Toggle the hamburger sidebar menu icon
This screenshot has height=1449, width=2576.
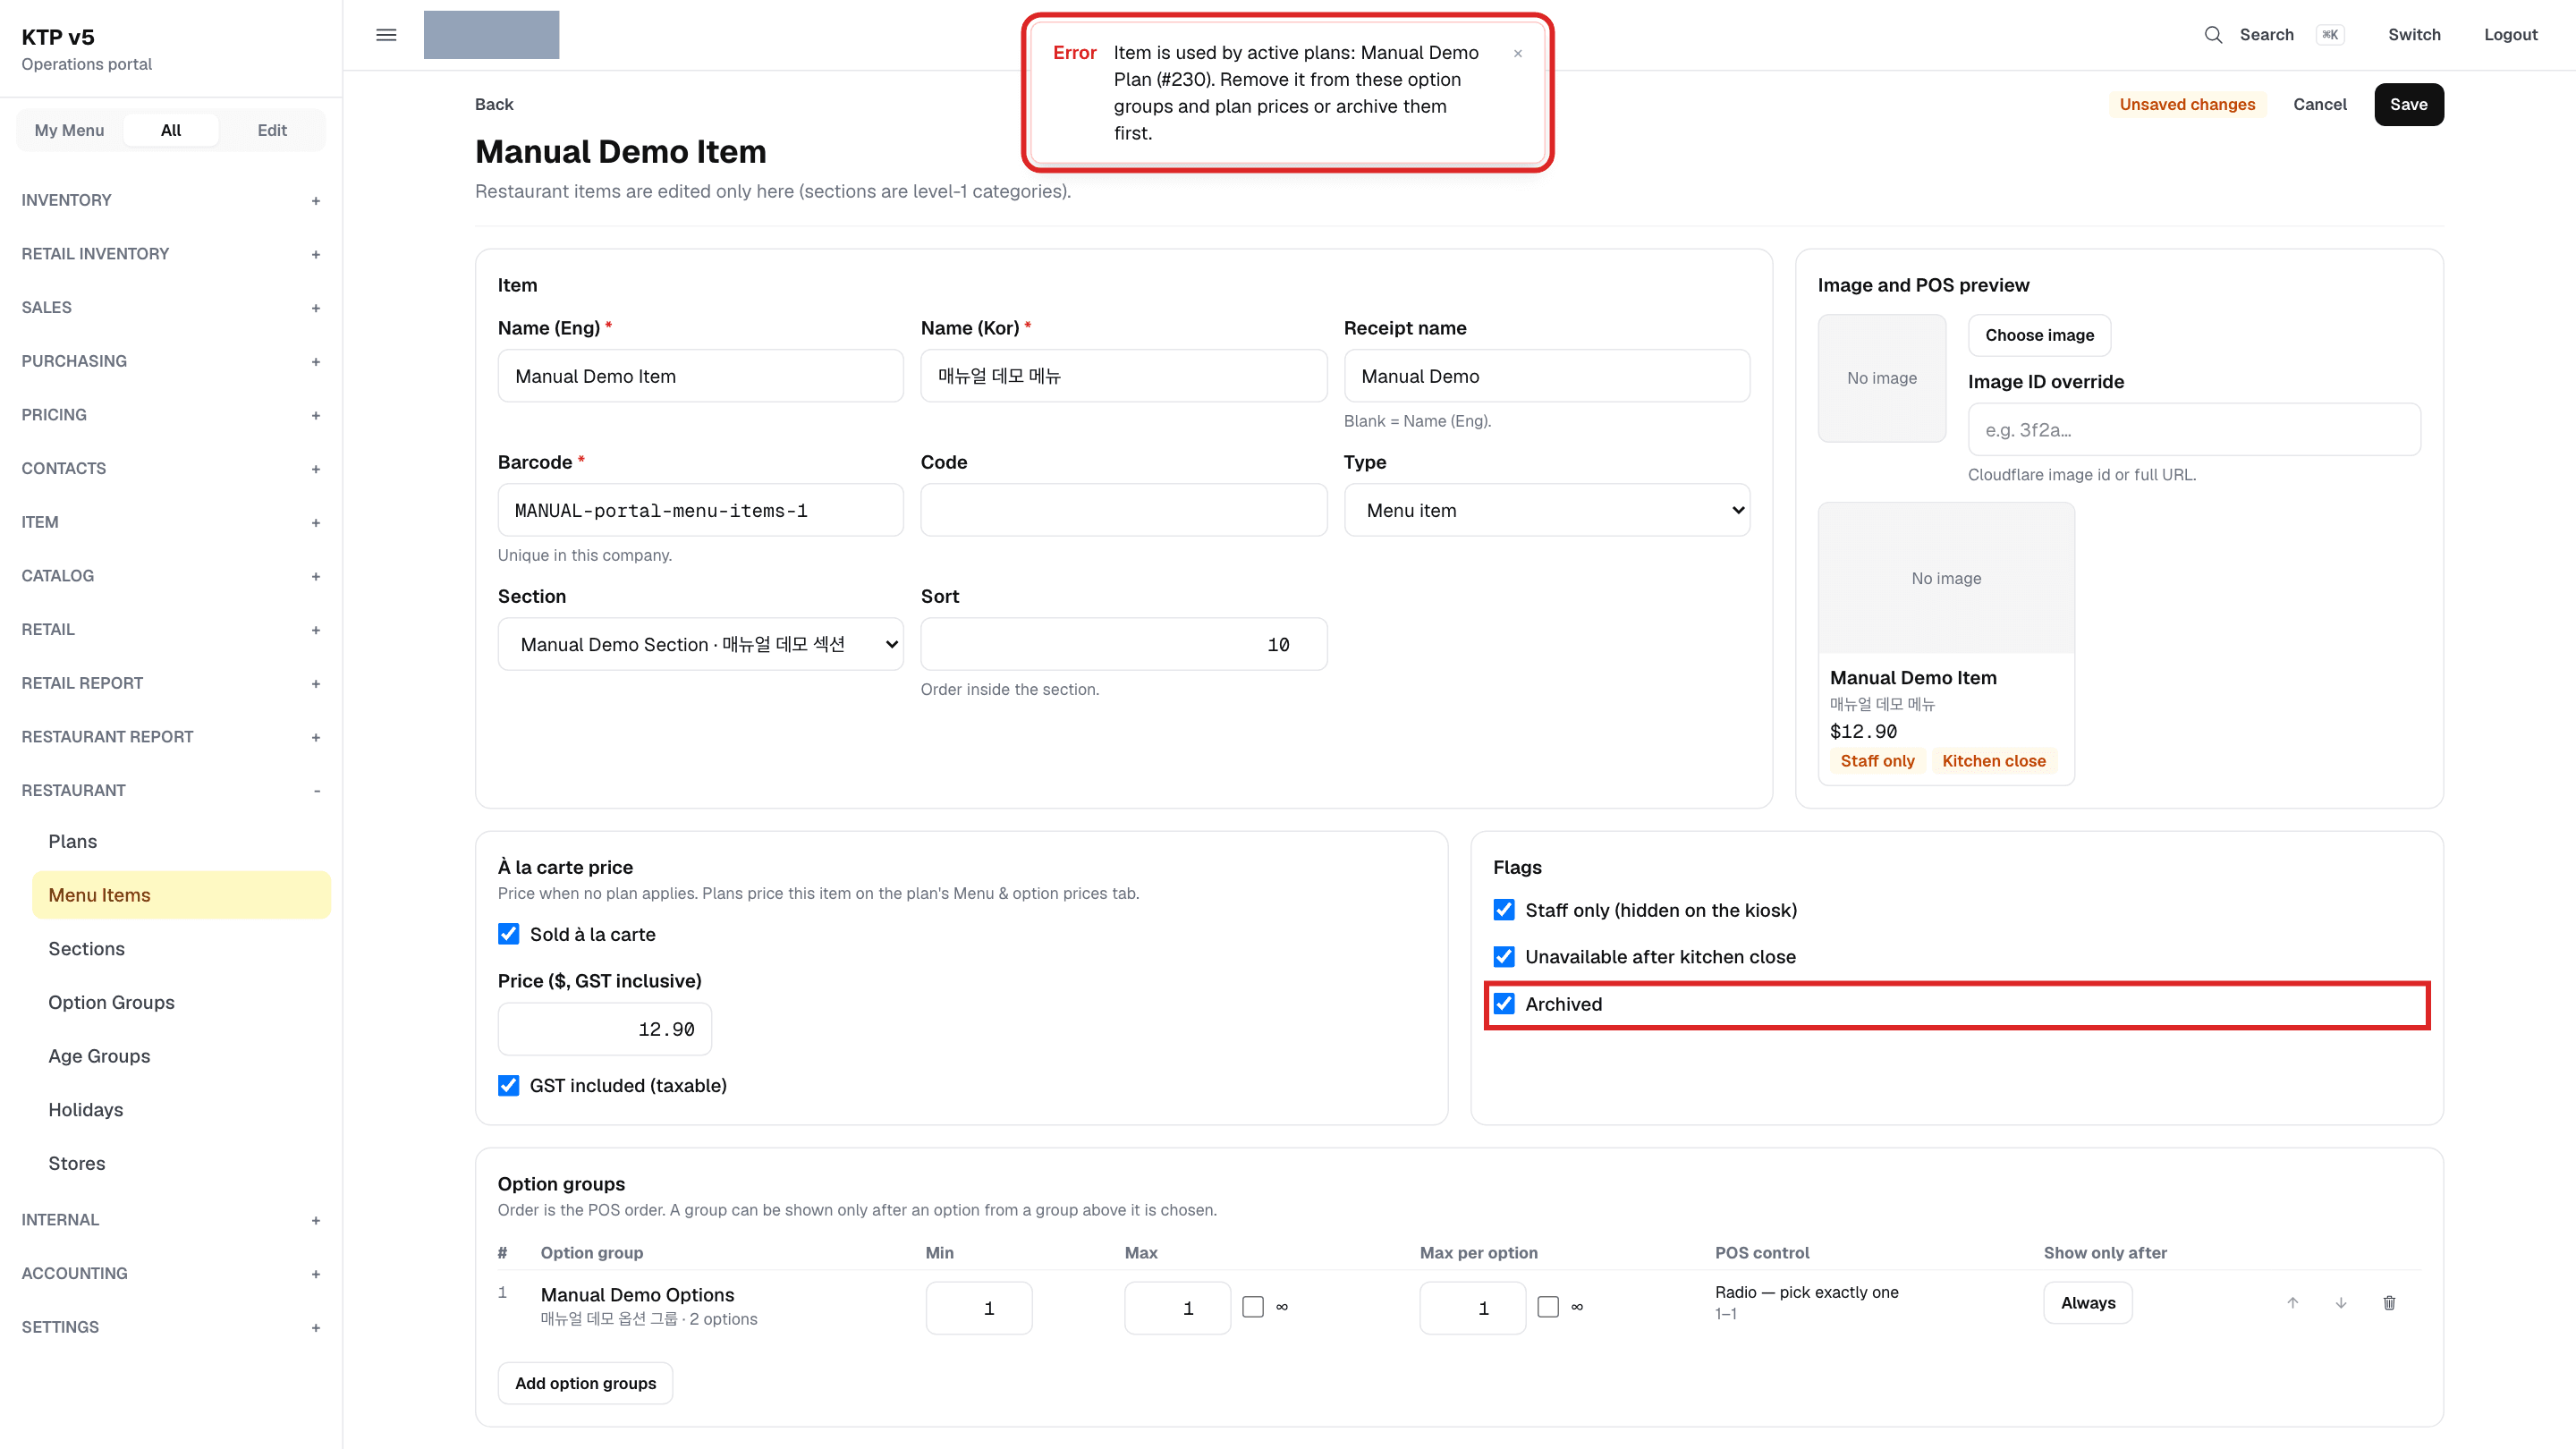(x=386, y=35)
